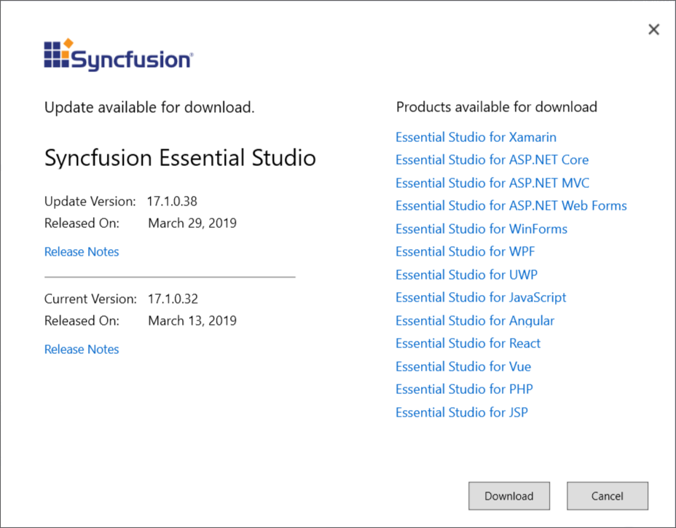Screen dimensions: 676x528
Task: Open Release Notes for current version 17.1.0.32
Action: (x=82, y=350)
